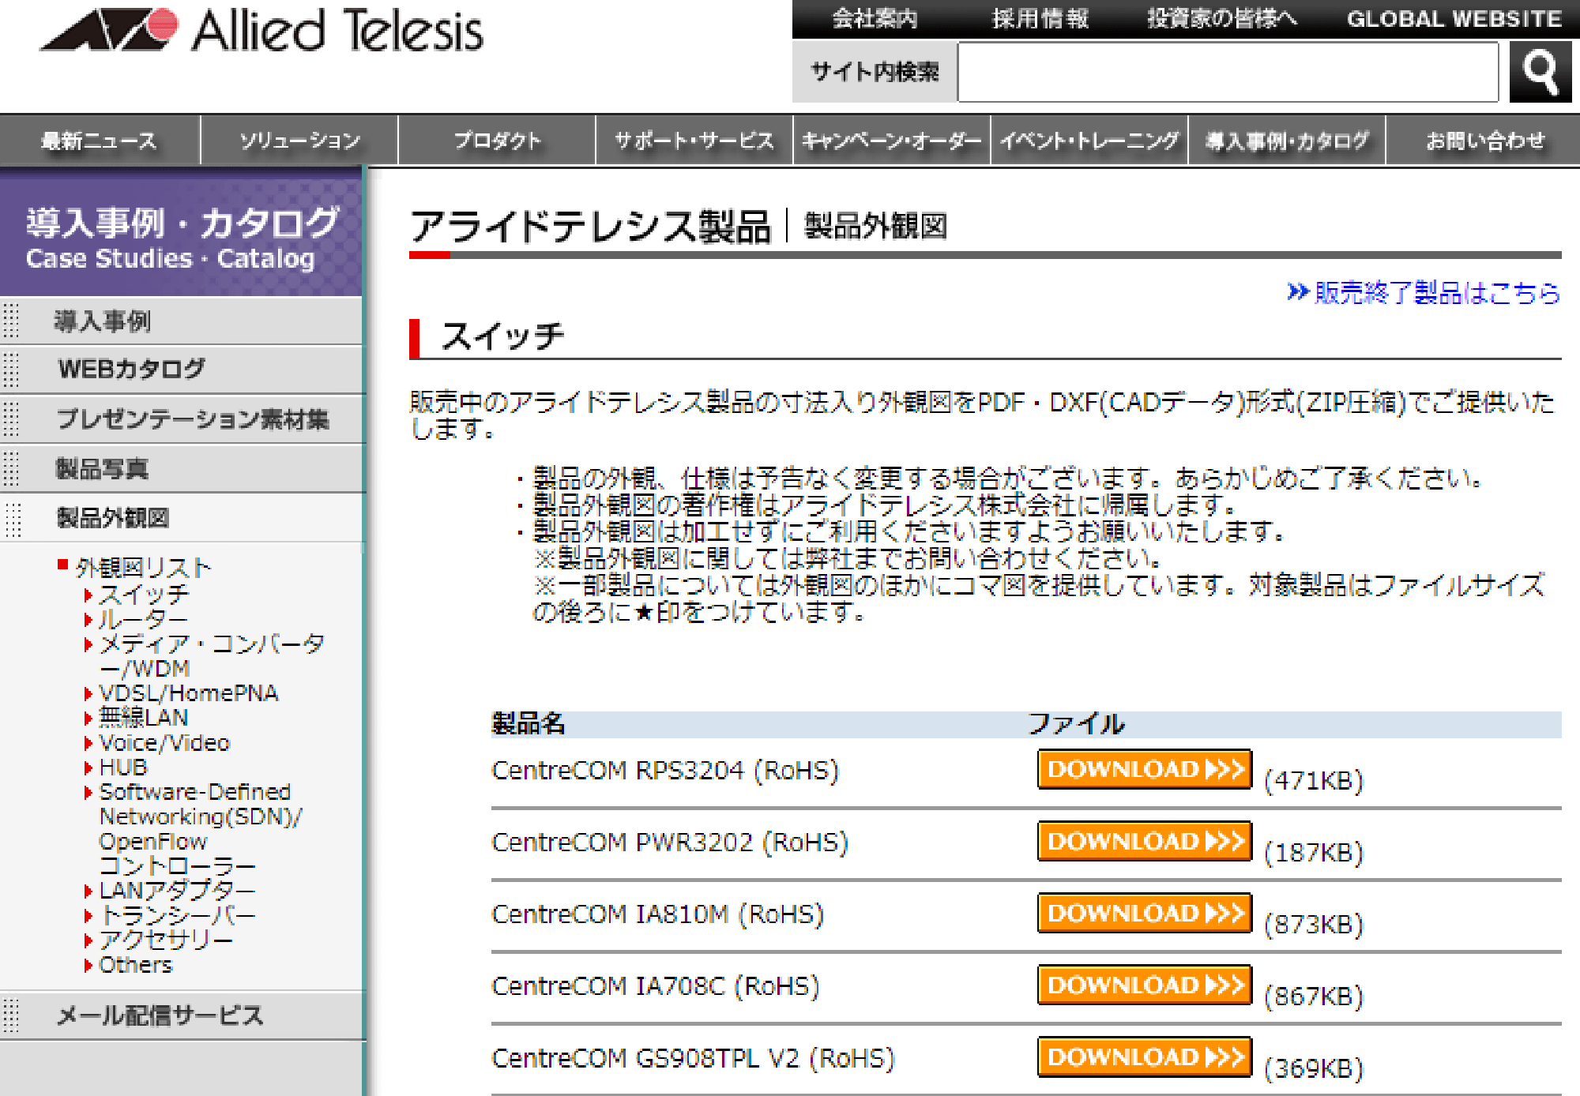This screenshot has width=1580, height=1096.
Task: Open HUB sublink
Action: point(123,767)
